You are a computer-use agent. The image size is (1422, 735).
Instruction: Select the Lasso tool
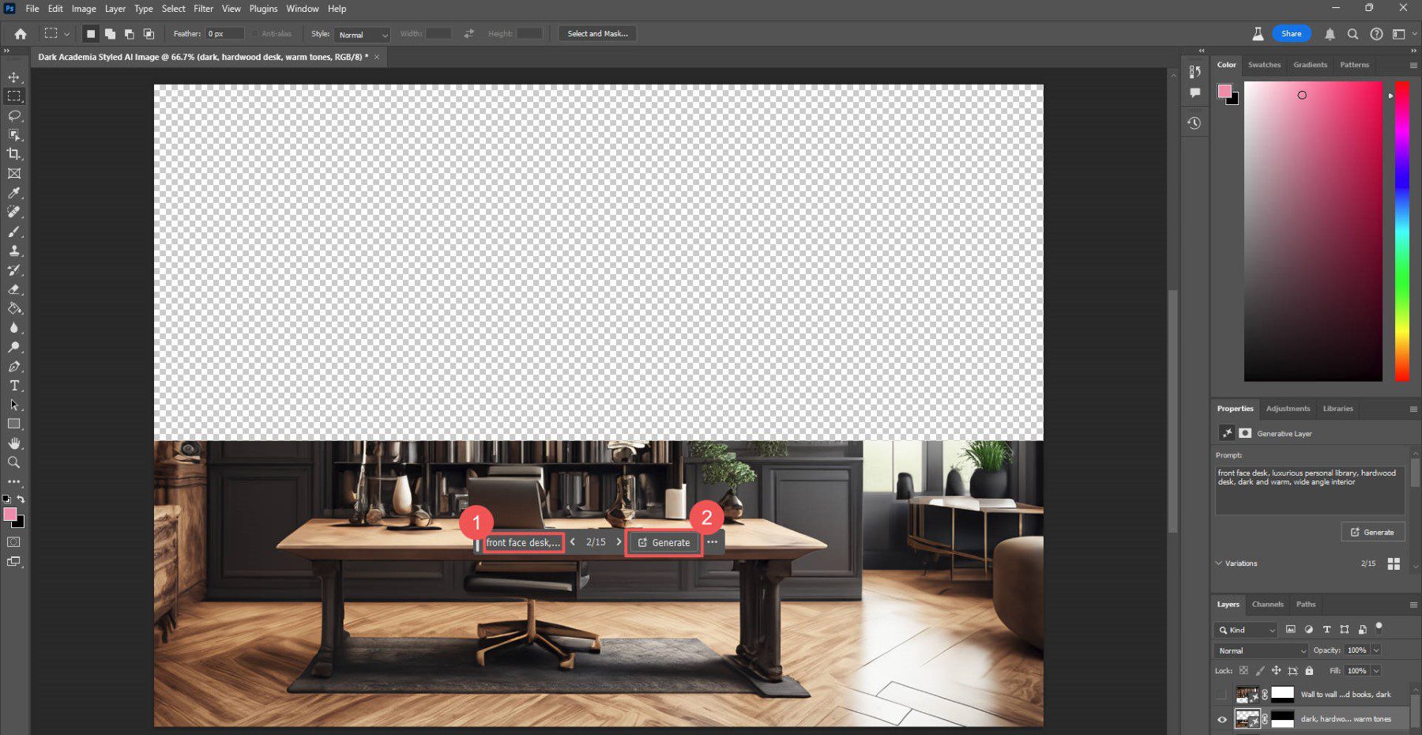pyautogui.click(x=14, y=116)
